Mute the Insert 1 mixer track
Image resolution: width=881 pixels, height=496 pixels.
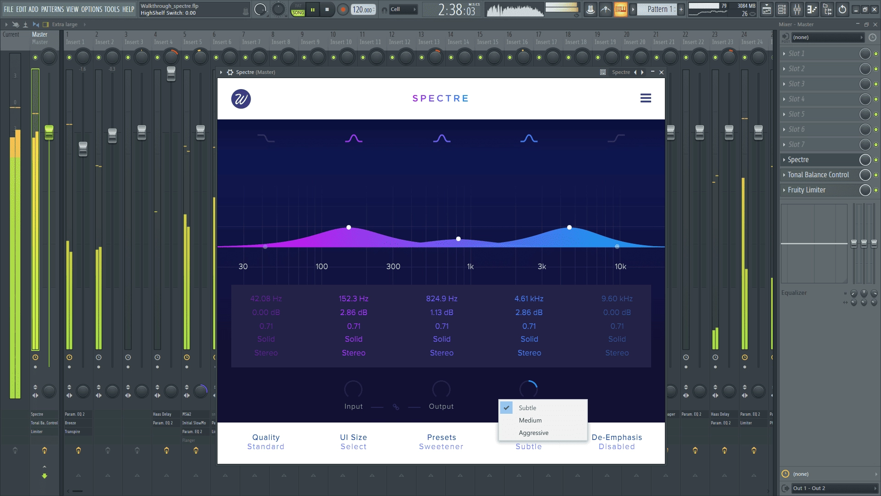tap(69, 57)
